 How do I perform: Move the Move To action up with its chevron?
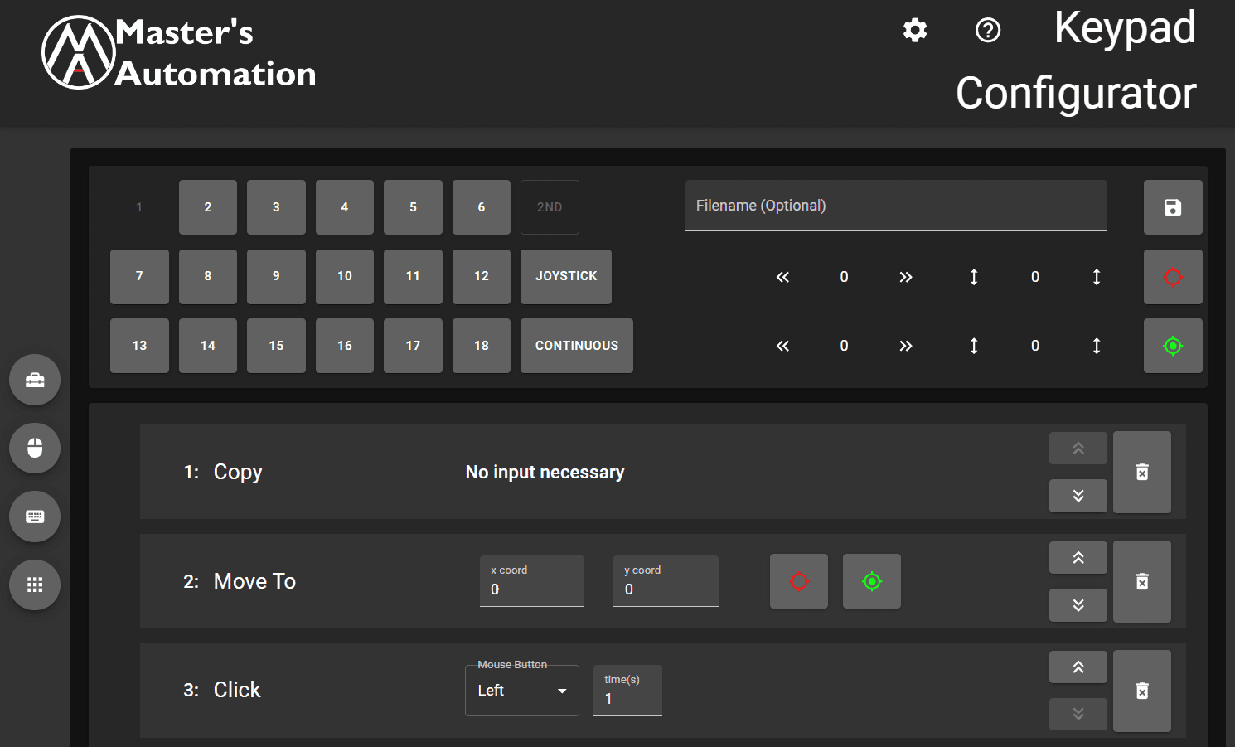[1078, 557]
